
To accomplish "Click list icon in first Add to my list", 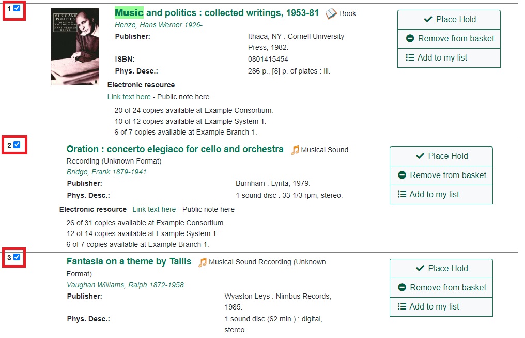I will pyautogui.click(x=410, y=58).
